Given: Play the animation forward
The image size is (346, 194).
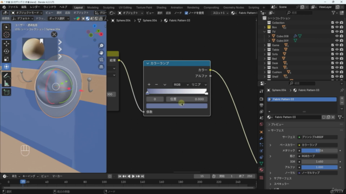Looking at the screenshot, I should tap(134, 176).
